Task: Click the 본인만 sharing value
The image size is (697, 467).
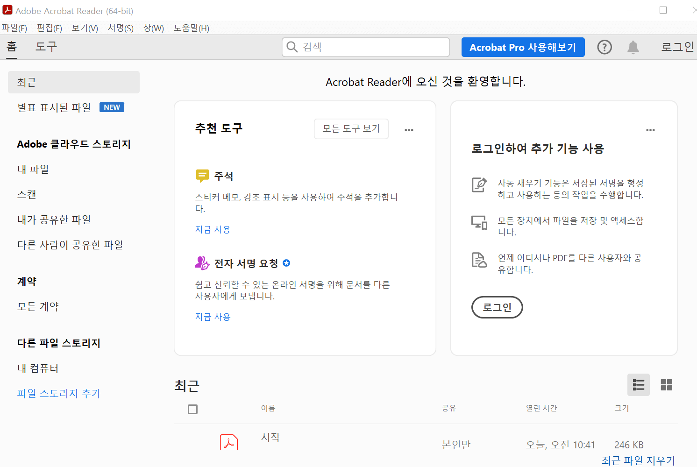Action: (456, 445)
